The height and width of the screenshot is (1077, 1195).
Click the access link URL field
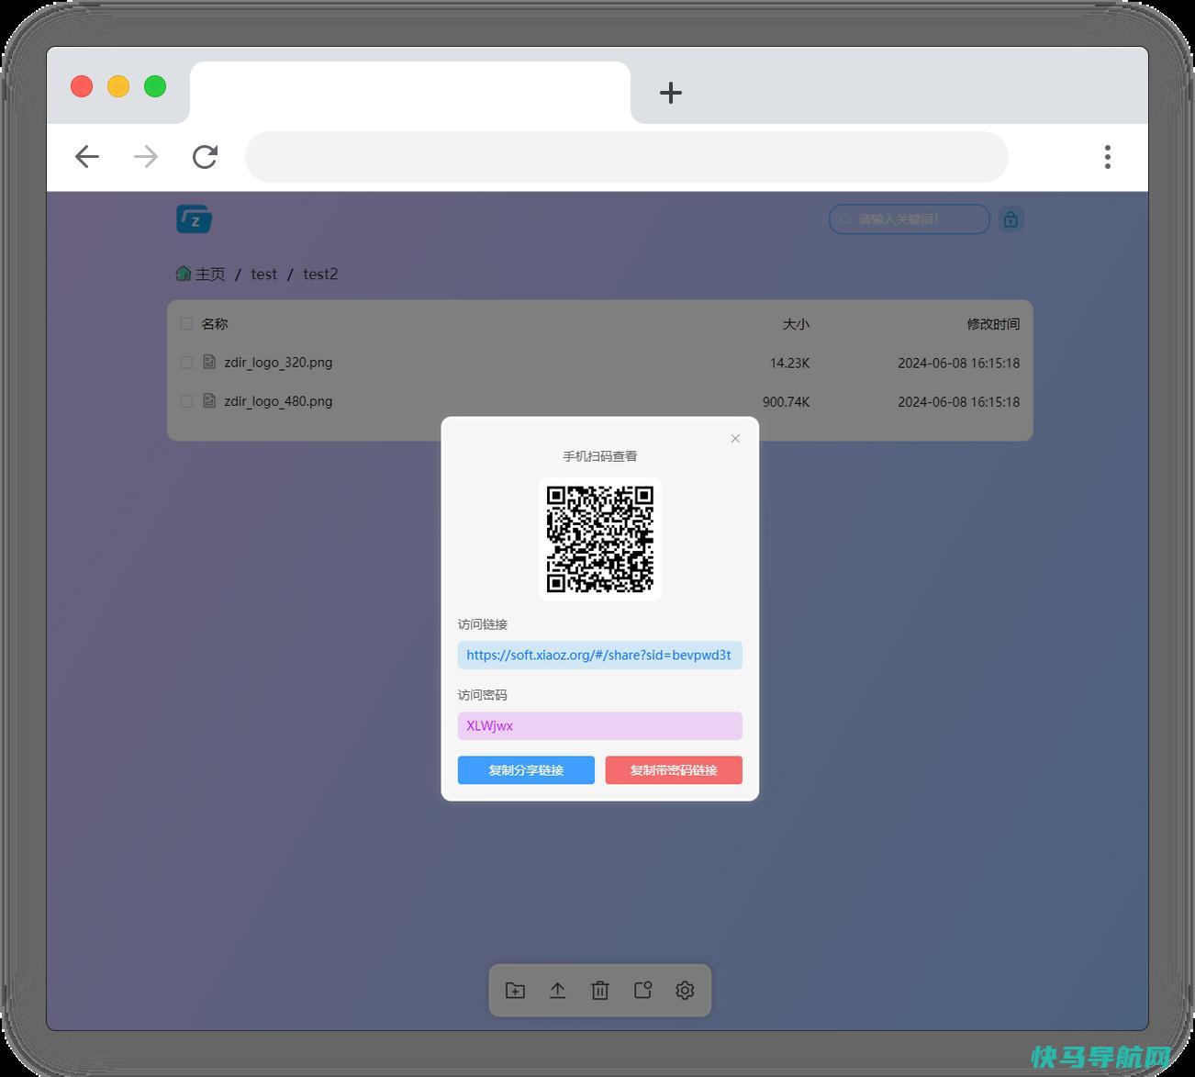(x=600, y=655)
